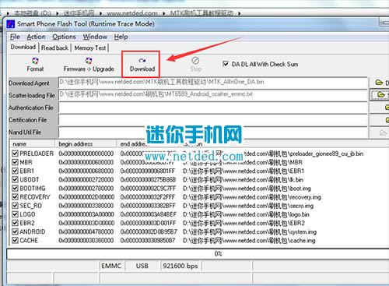Click ANDROID end address 0x000000002D0B95B7
The image size is (389, 286).
[x=149, y=231]
